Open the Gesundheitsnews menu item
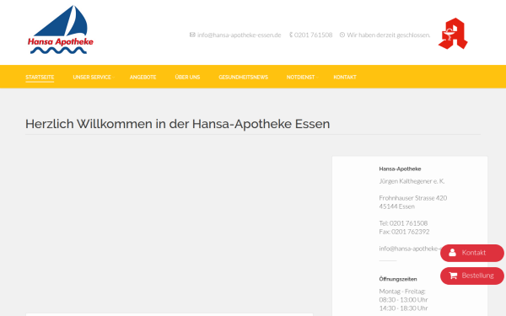The width and height of the screenshot is (506, 316). 244,77
